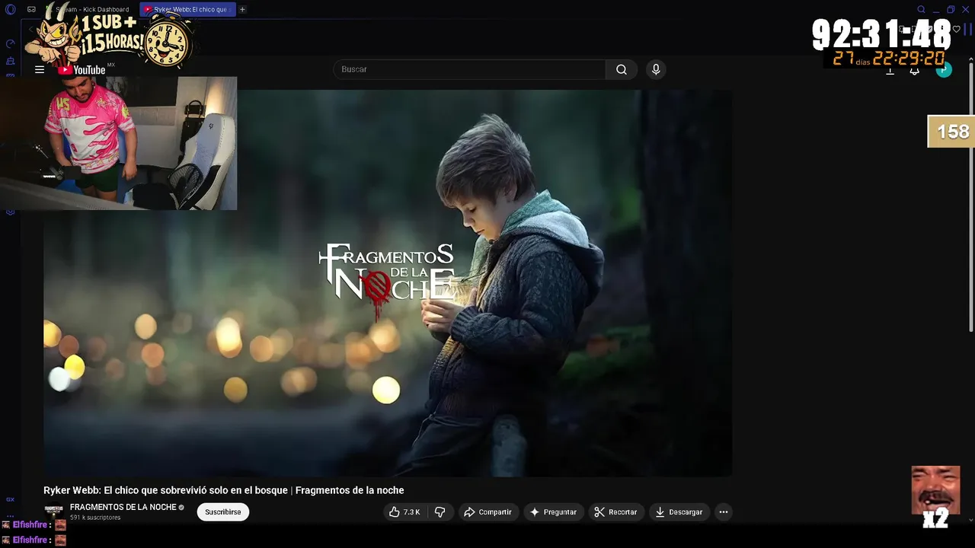Click the Compartir share button
Image resolution: width=975 pixels, height=548 pixels.
pos(487,512)
